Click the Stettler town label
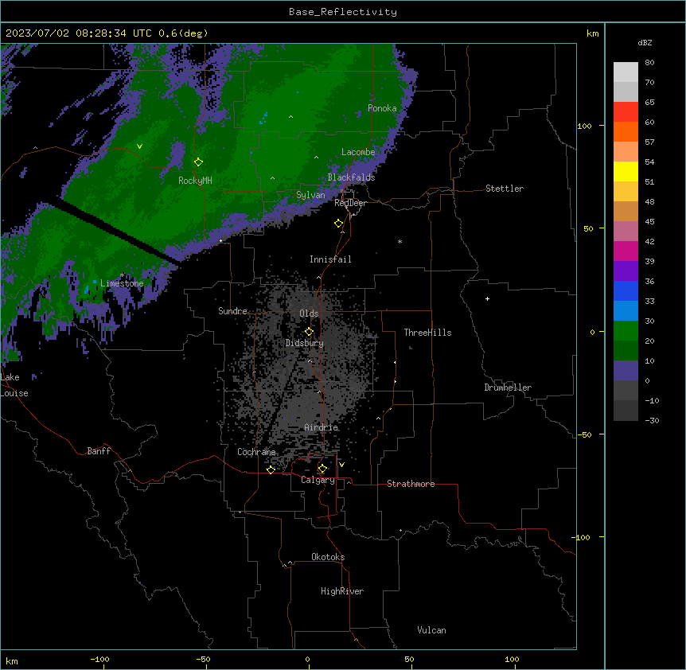686x670 pixels. (x=505, y=189)
